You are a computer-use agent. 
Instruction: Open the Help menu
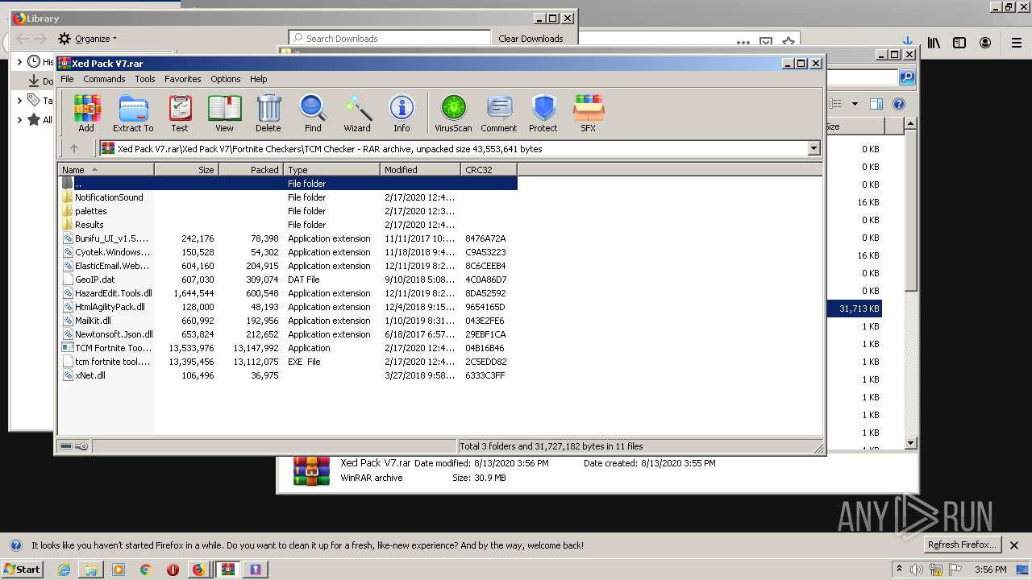click(x=259, y=79)
